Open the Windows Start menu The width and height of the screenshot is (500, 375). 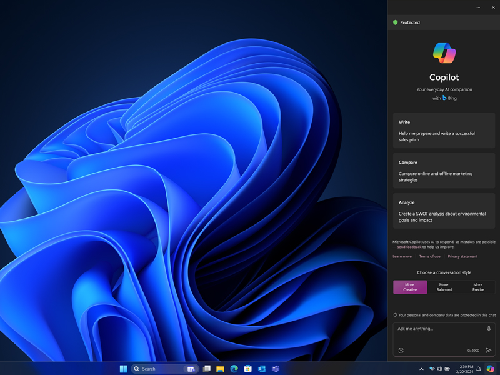coord(124,369)
